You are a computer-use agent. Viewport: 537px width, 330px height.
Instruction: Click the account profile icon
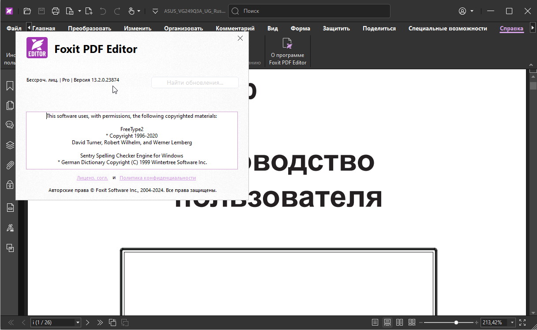tap(462, 11)
